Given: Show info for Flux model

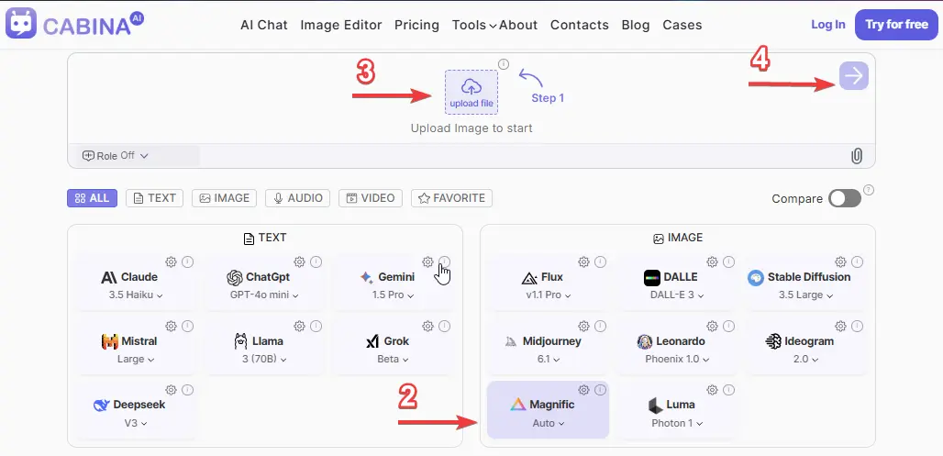Looking at the screenshot, I should point(600,261).
